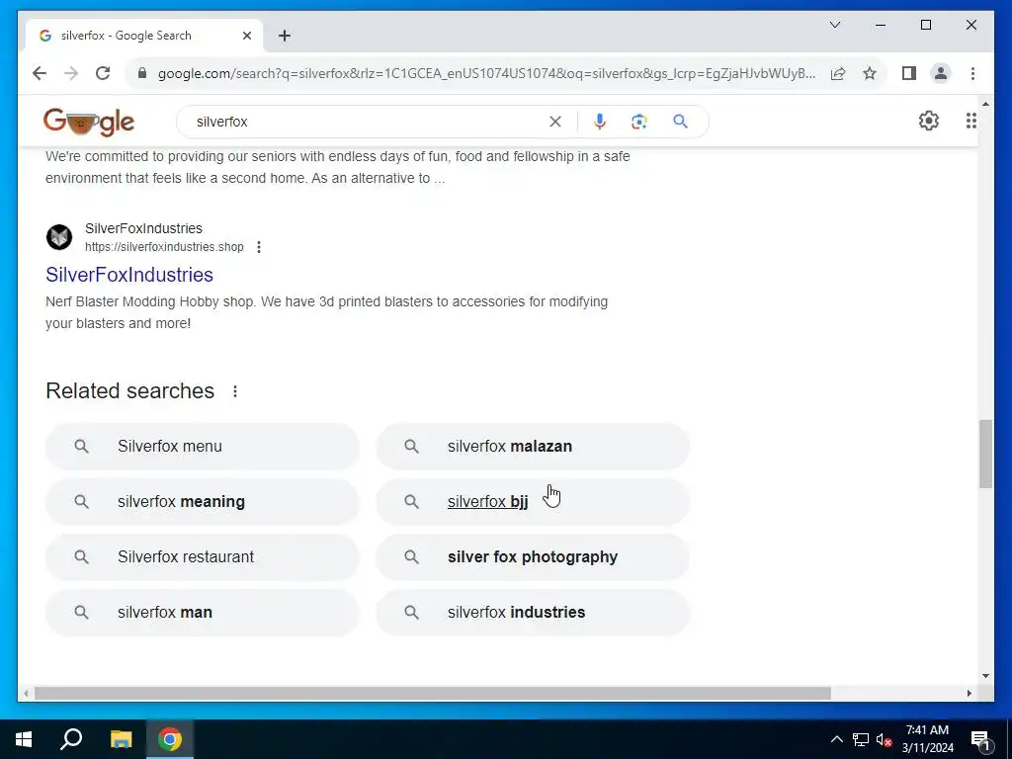Click scroll down arrow on page
The height and width of the screenshot is (759, 1012).
point(985,676)
